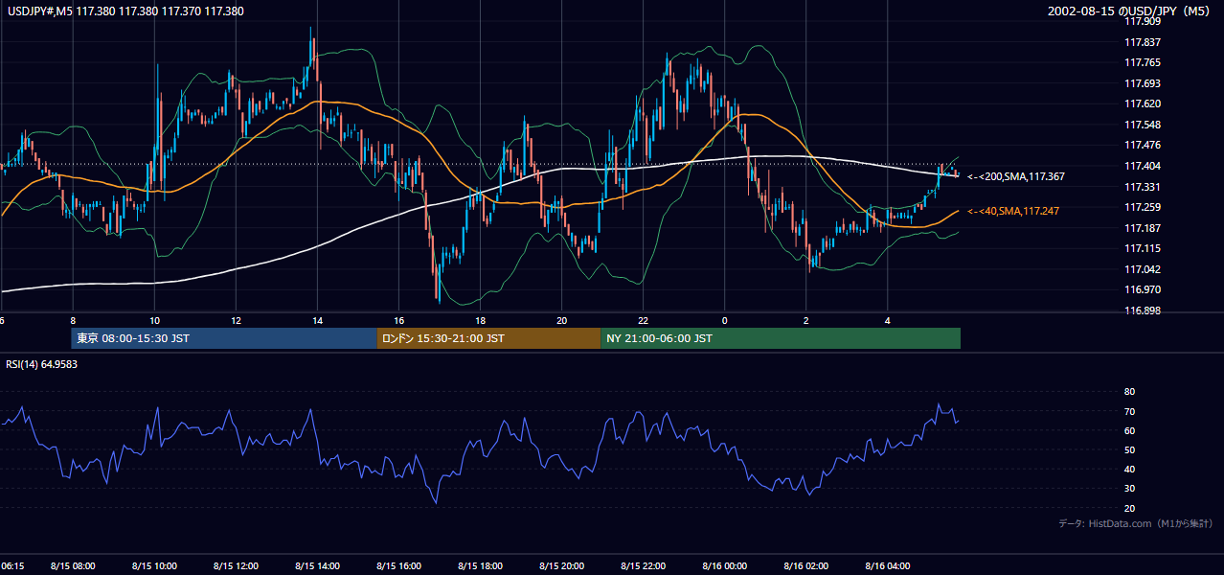This screenshot has width=1224, height=575.
Task: Click hour tick 4 under the price chart
Action: click(x=887, y=321)
